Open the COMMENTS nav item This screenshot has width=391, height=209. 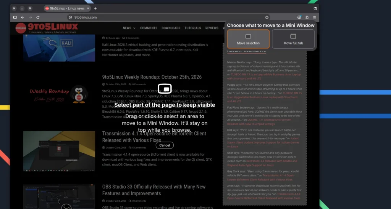[x=149, y=28]
